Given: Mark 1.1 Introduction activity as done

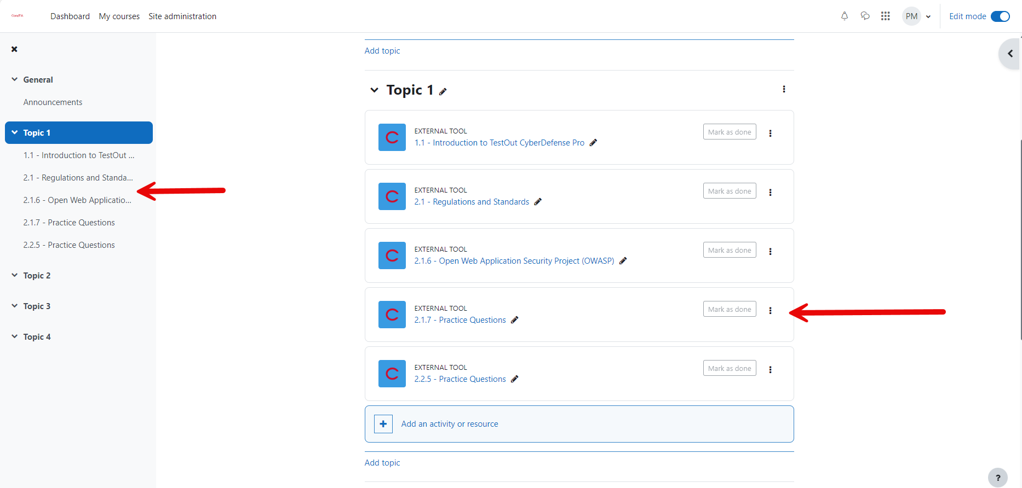Looking at the screenshot, I should click(730, 132).
